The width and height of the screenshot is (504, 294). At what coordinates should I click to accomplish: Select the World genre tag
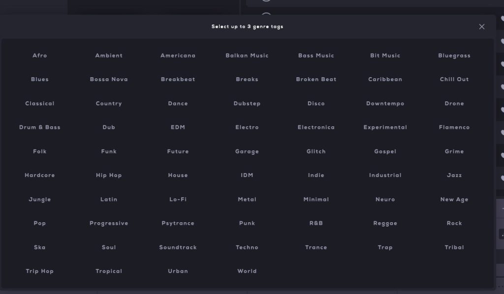(x=247, y=271)
